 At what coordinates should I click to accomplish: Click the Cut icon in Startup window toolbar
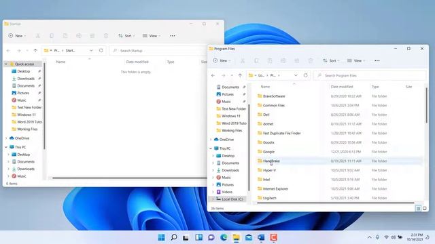coord(38,36)
